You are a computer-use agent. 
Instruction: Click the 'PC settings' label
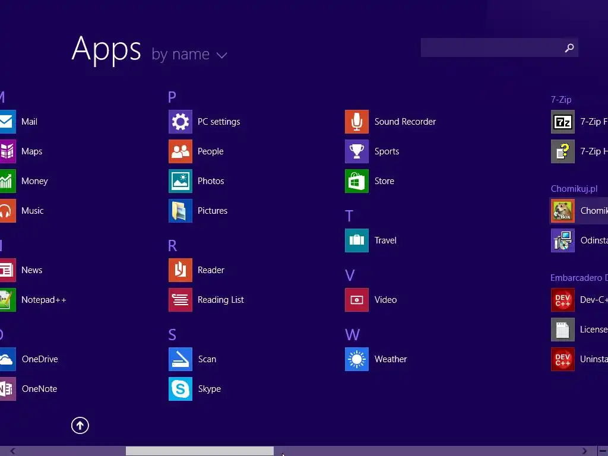(x=218, y=122)
